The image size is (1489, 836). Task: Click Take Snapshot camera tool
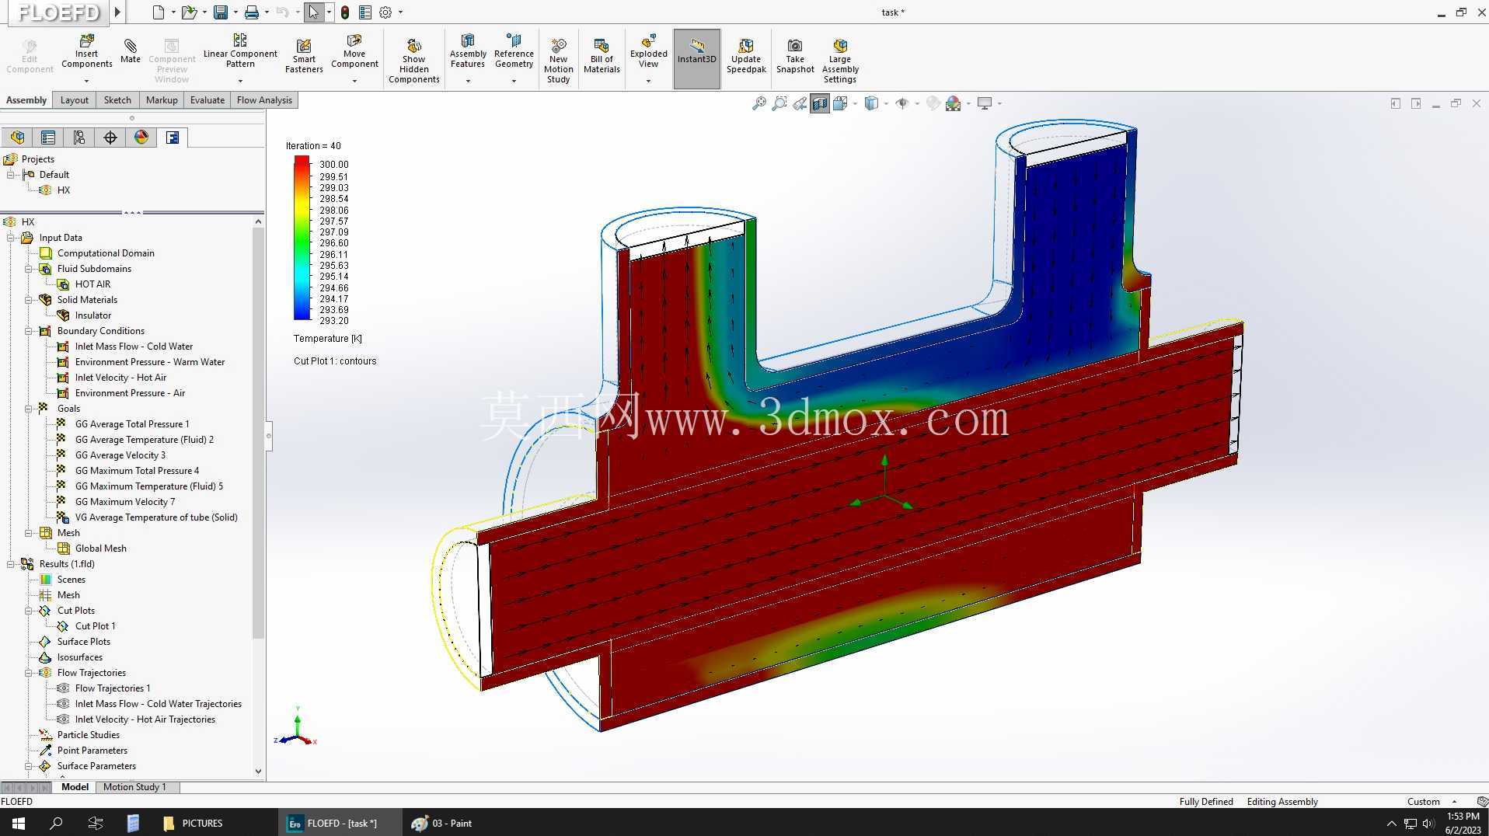[x=795, y=56]
